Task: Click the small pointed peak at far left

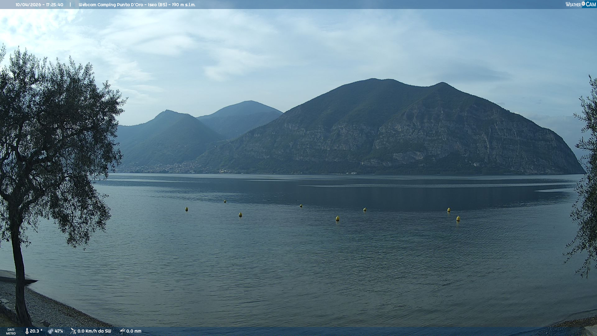Action: [x=167, y=111]
